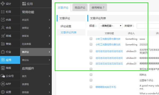Open the 公众号 WeChat icon
The width and height of the screenshot is (159, 95).
click(3, 76)
